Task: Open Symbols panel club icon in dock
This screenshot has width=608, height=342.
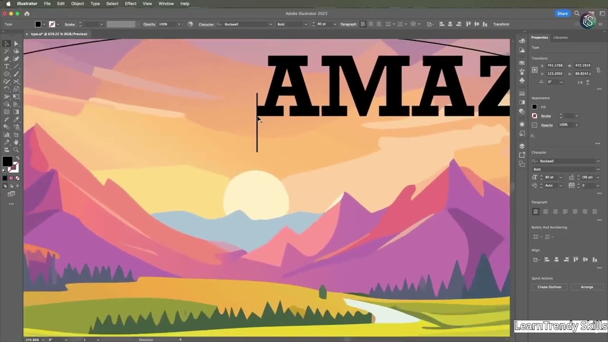Action: (x=522, y=80)
